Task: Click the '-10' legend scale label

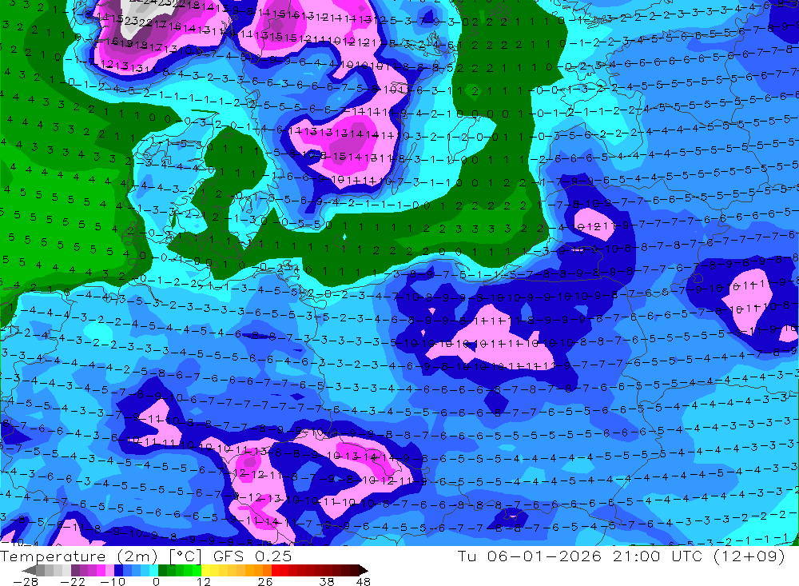Action: 113,581
